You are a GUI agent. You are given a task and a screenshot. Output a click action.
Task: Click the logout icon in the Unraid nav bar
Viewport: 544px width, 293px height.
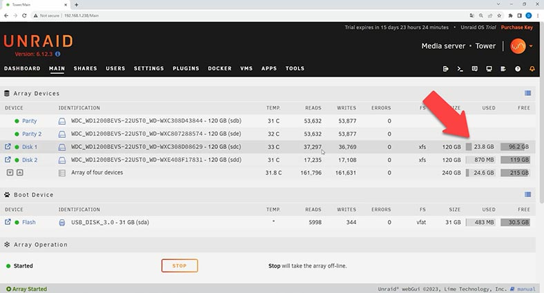(x=446, y=69)
